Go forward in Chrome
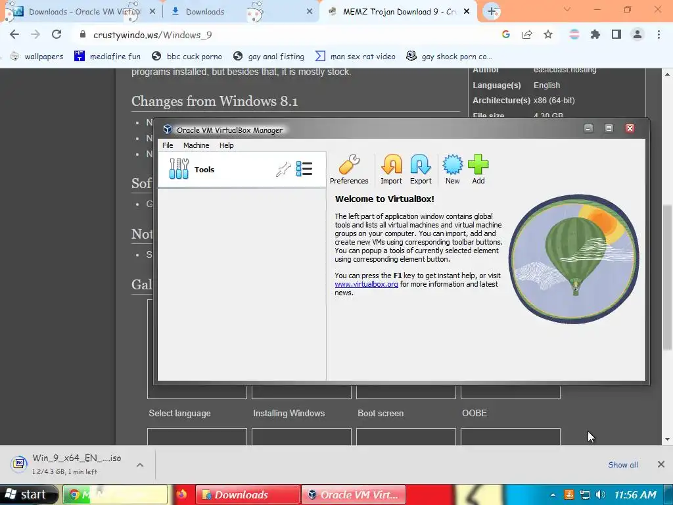 coord(35,34)
